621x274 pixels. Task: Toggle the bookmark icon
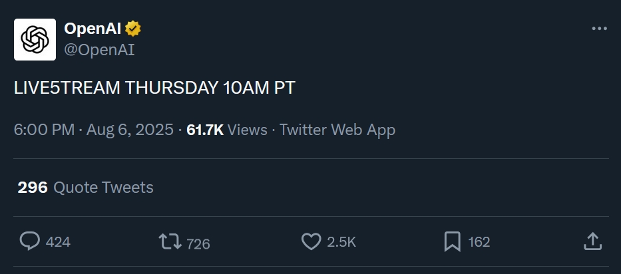click(452, 242)
